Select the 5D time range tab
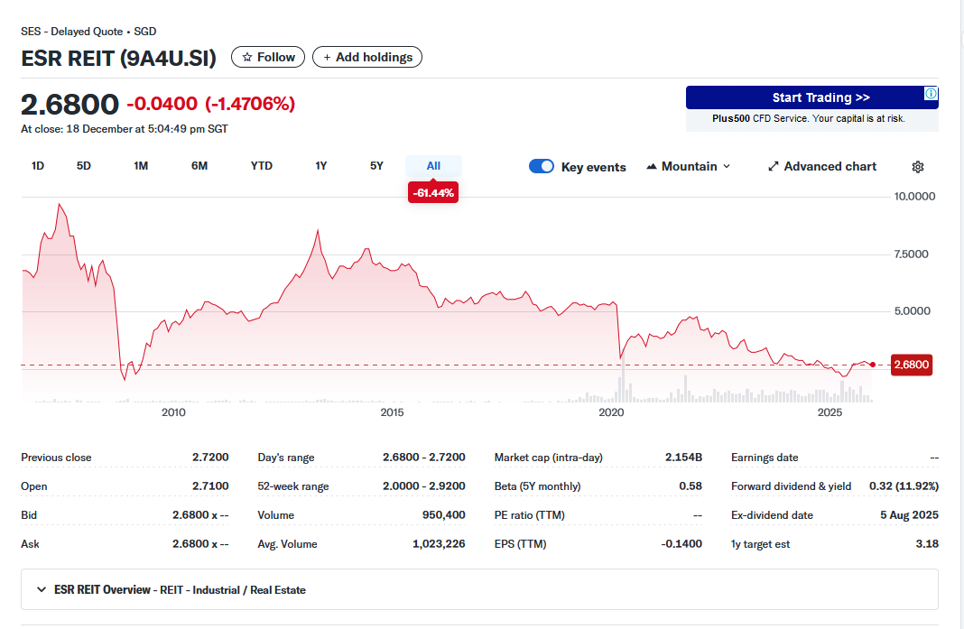964x629 pixels. (84, 166)
